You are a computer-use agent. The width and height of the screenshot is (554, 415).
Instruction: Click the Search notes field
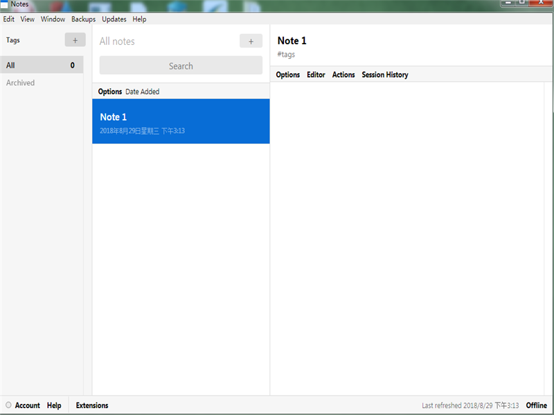coord(181,66)
